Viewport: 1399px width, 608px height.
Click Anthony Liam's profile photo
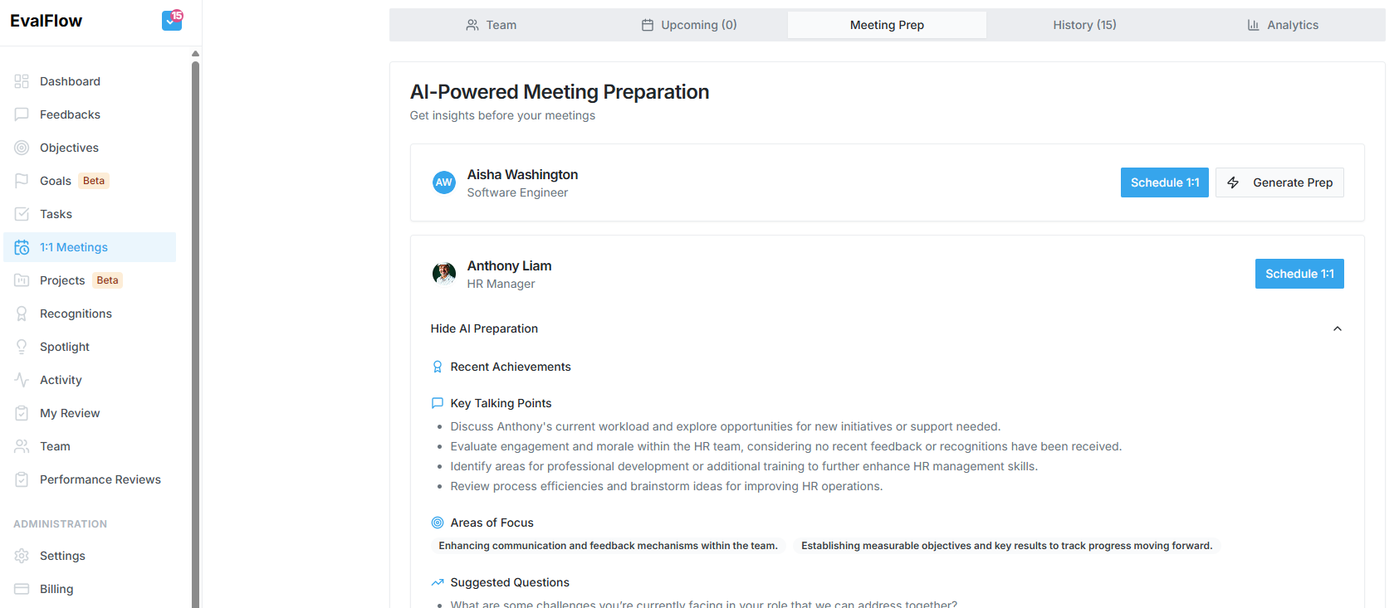tap(444, 274)
